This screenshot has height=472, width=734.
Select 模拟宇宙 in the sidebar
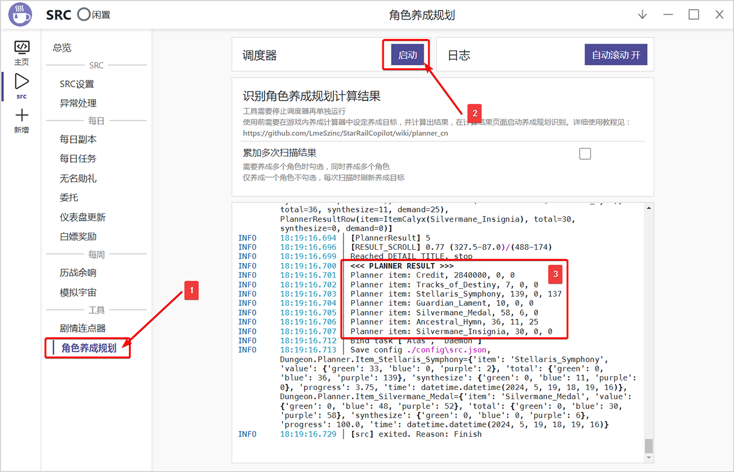click(x=78, y=293)
